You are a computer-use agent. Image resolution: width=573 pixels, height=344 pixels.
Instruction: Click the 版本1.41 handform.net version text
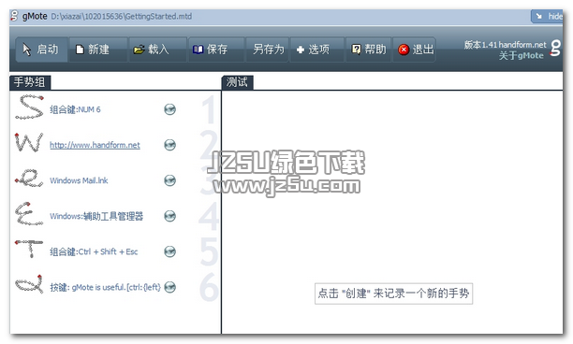[x=505, y=45]
